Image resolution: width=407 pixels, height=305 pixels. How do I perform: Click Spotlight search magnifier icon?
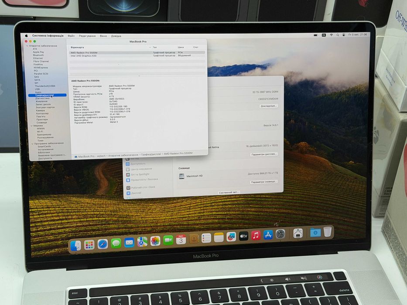pyautogui.click(x=338, y=35)
